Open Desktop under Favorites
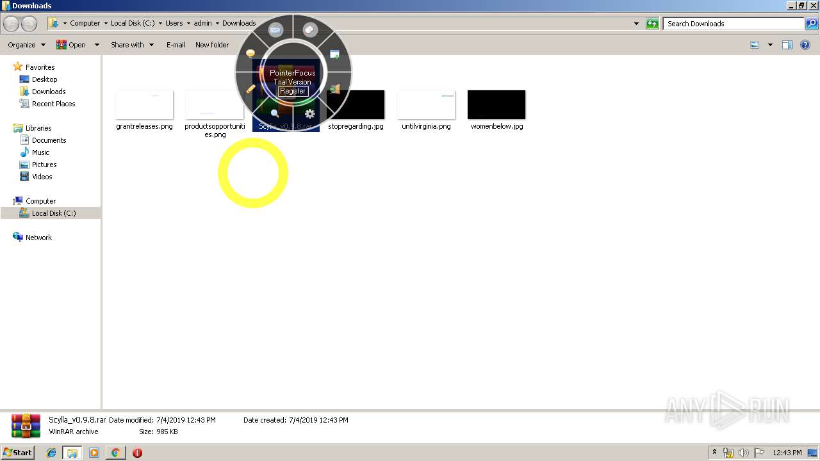820x461 pixels. [x=44, y=79]
